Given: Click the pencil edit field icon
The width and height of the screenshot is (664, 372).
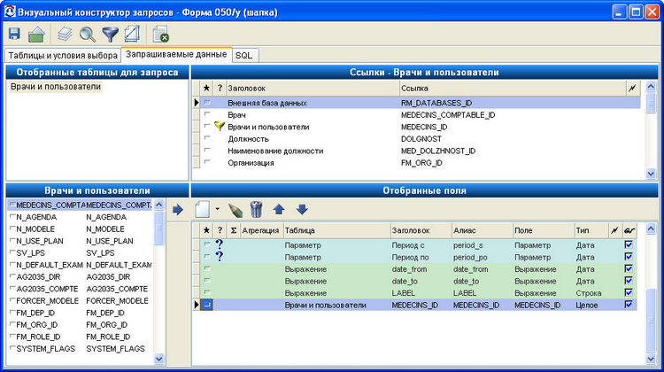Looking at the screenshot, I should click(x=235, y=209).
